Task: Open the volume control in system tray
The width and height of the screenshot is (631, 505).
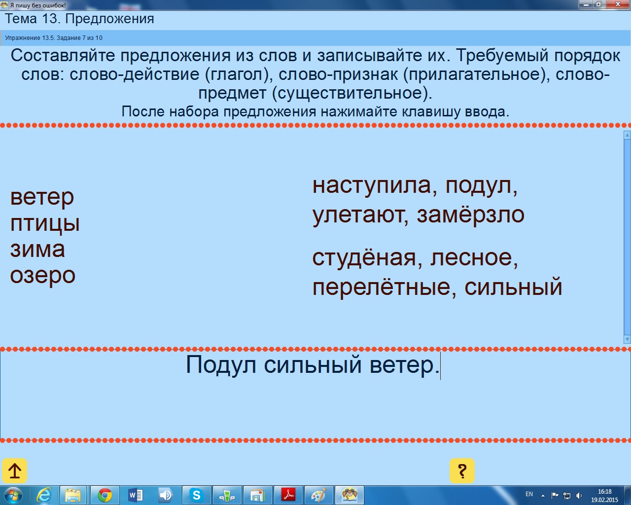Action: [579, 495]
